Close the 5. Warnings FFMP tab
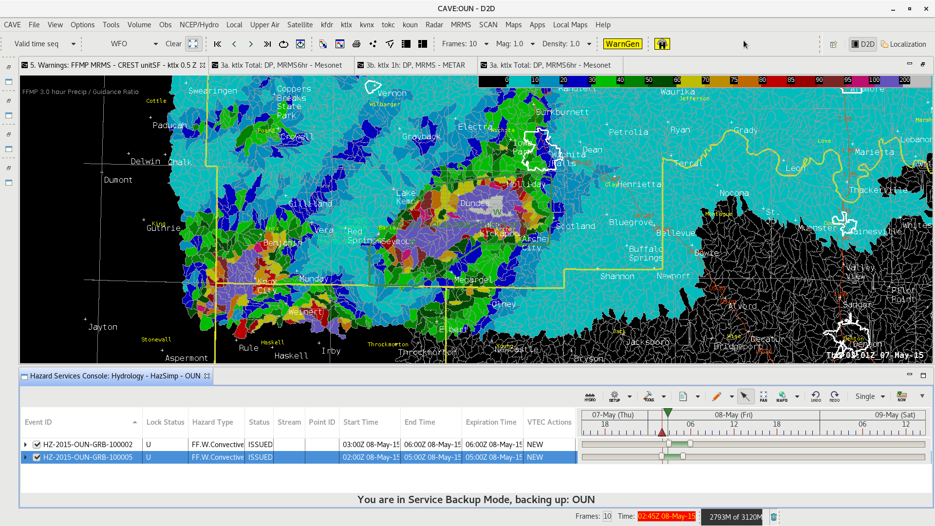Viewport: 935px width, 526px height. [203, 65]
